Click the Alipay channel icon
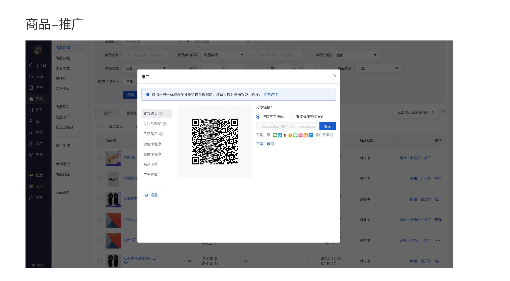510x281 pixels. [x=280, y=135]
